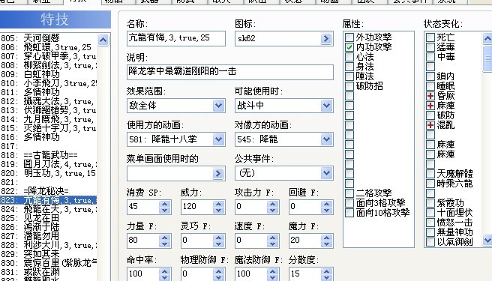Select skill 824: 飛龍在天
492x281 pixels.
(49, 209)
